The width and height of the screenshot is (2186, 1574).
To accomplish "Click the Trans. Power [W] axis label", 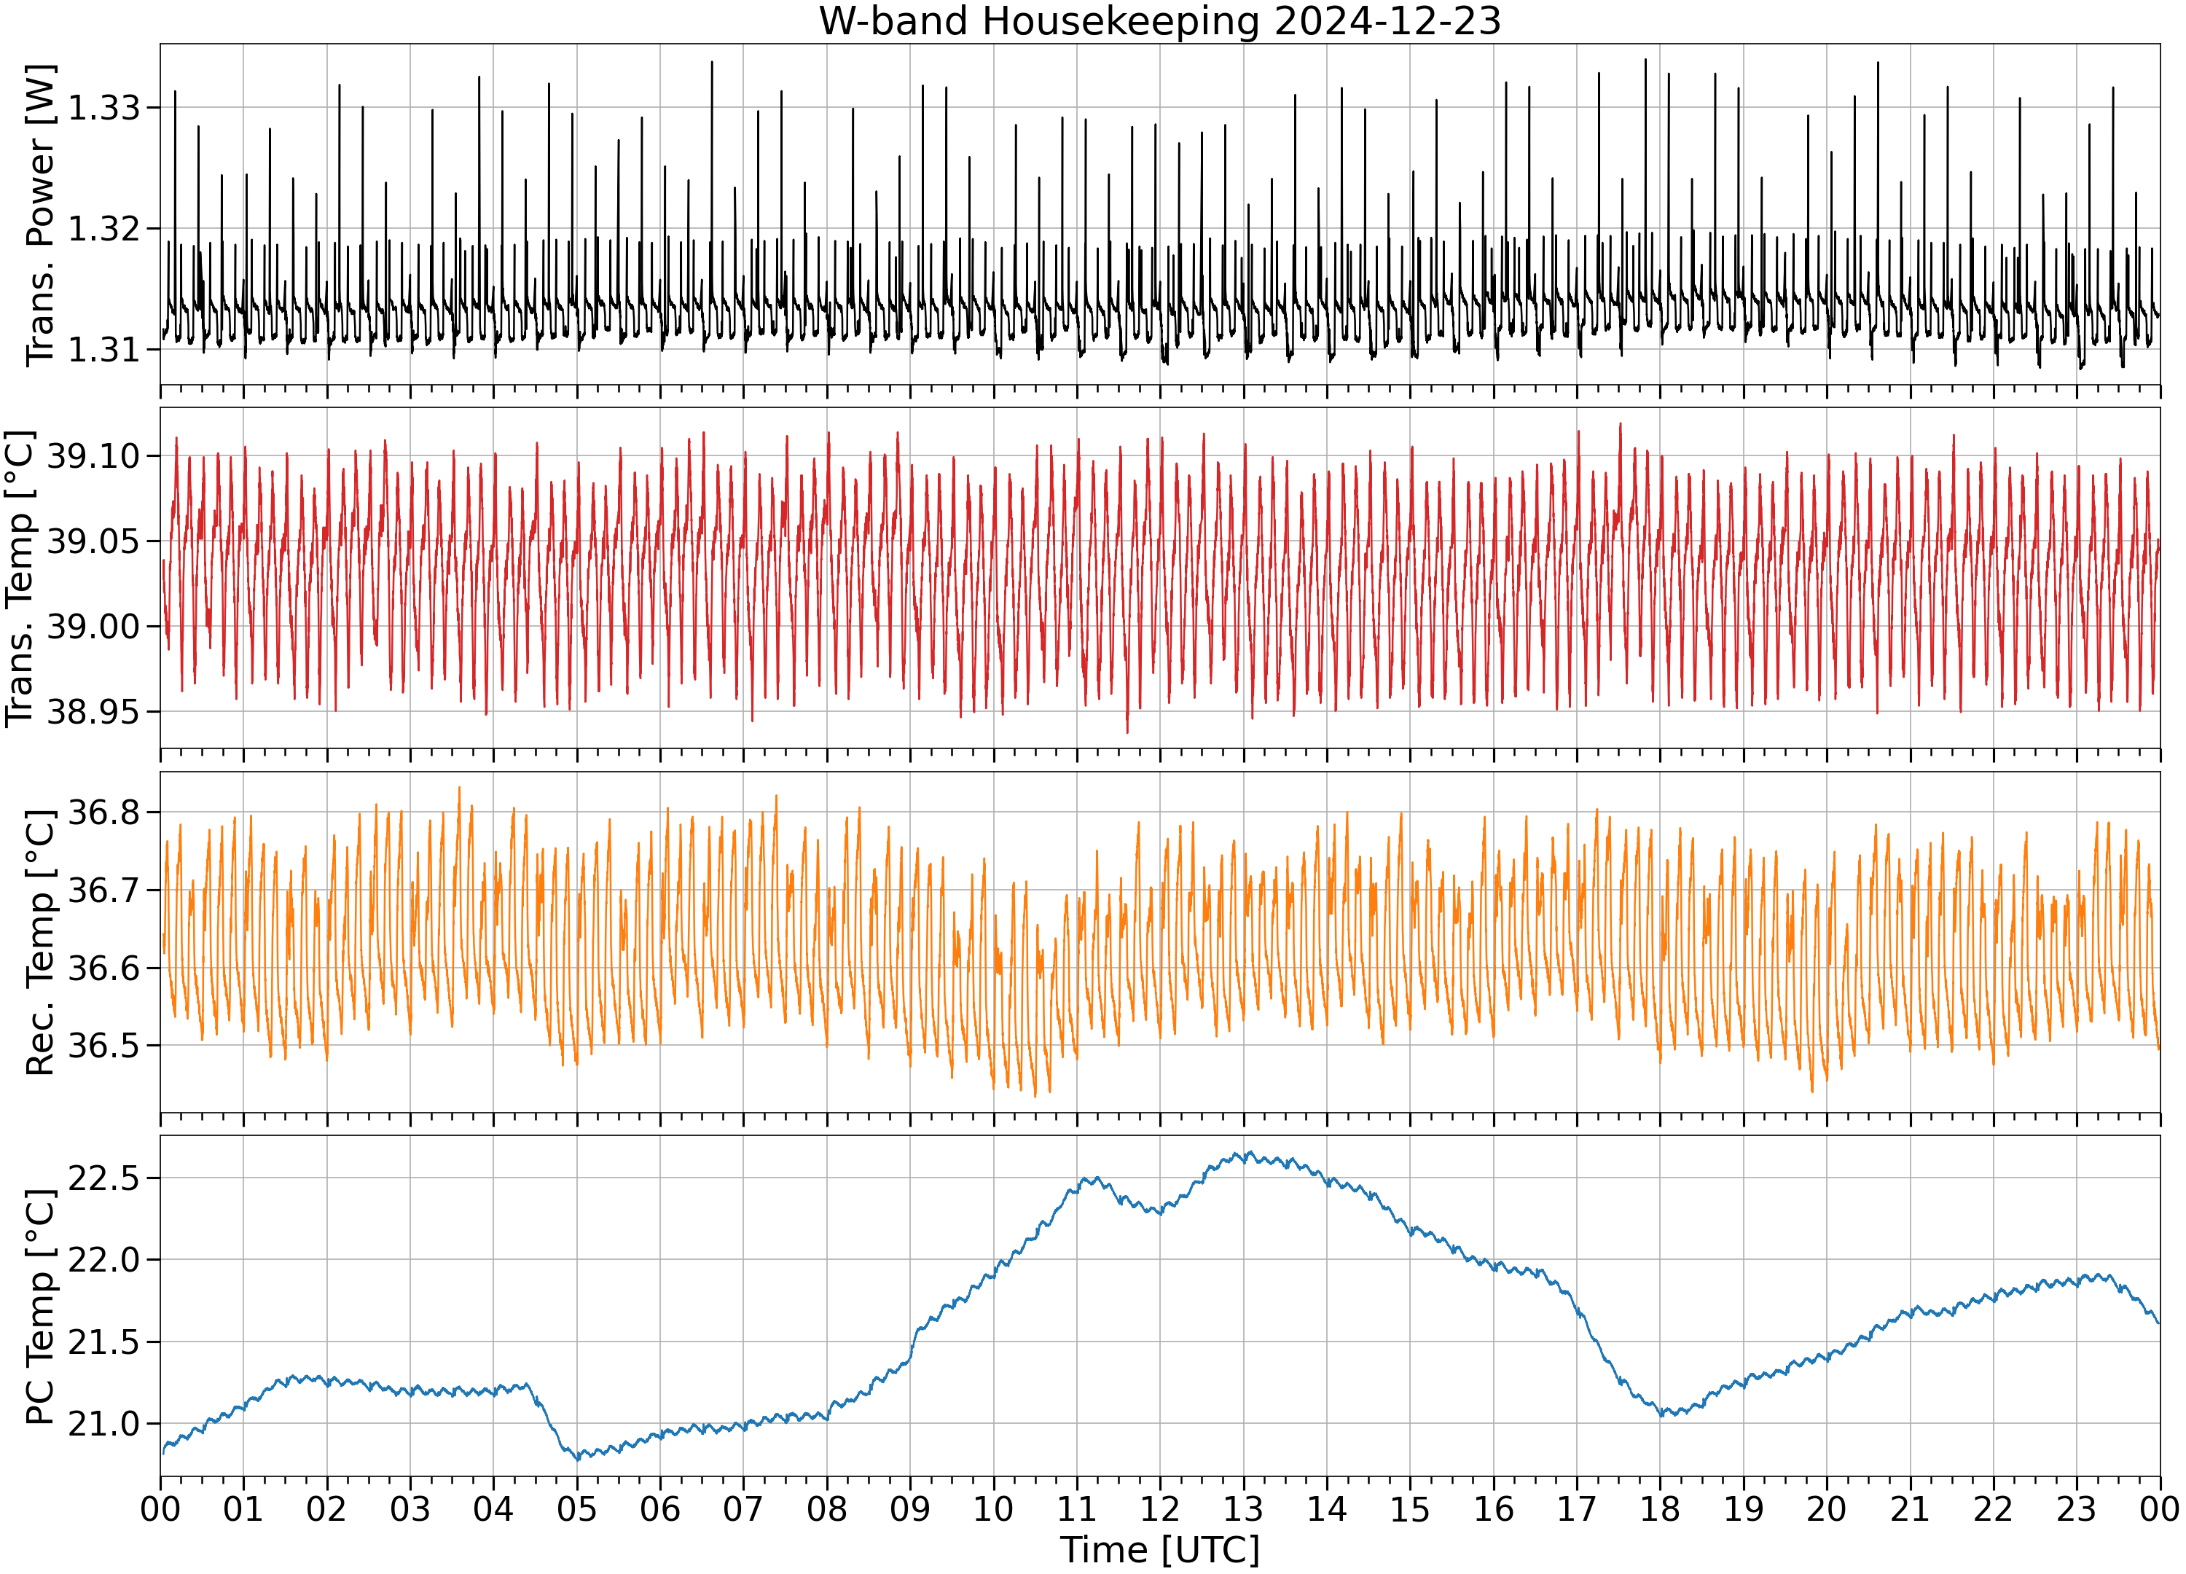I will coord(39,215).
